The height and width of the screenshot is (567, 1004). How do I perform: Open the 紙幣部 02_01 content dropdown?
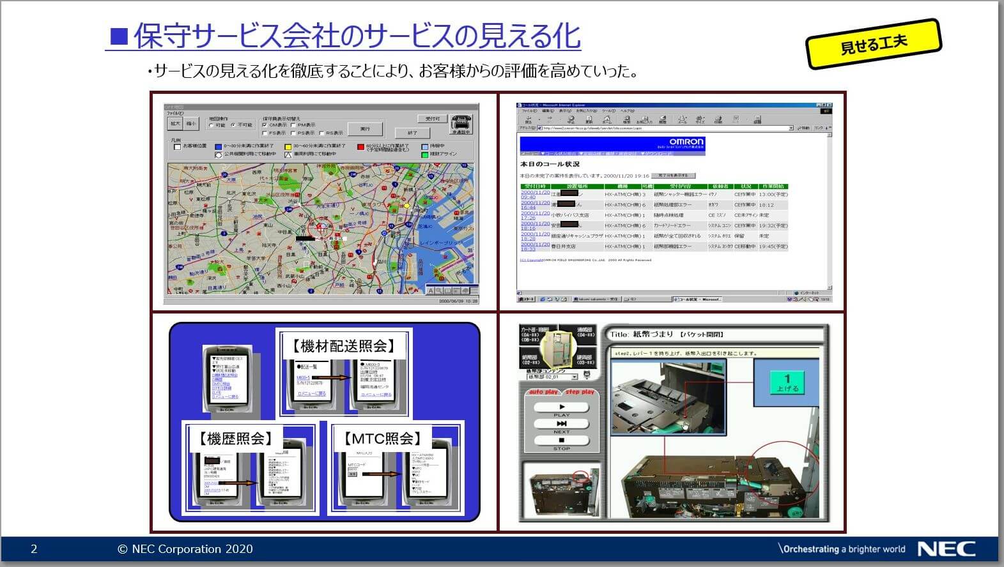point(573,377)
